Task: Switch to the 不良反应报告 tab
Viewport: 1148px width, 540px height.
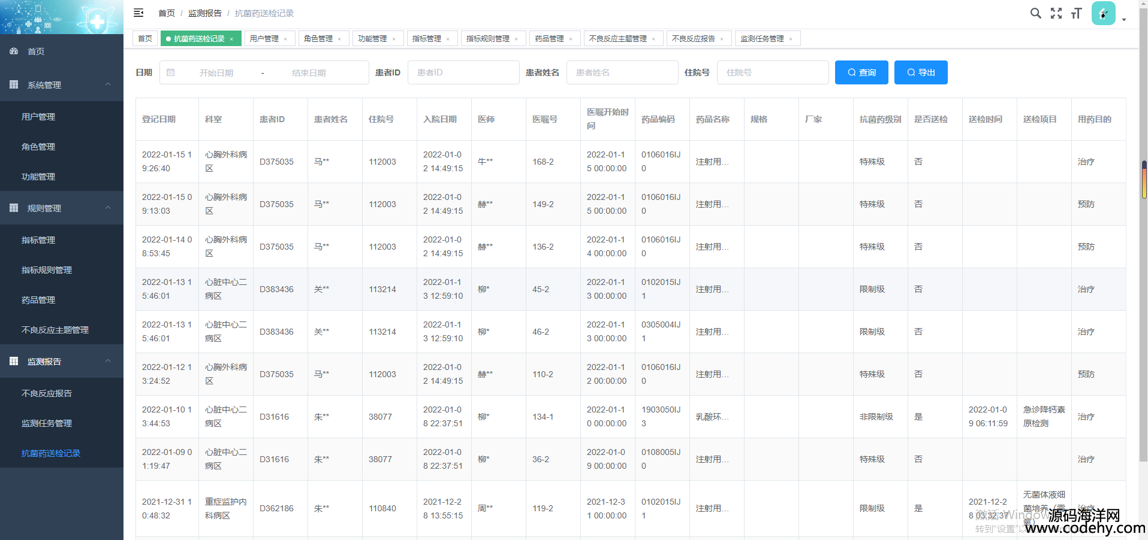Action: click(x=693, y=39)
